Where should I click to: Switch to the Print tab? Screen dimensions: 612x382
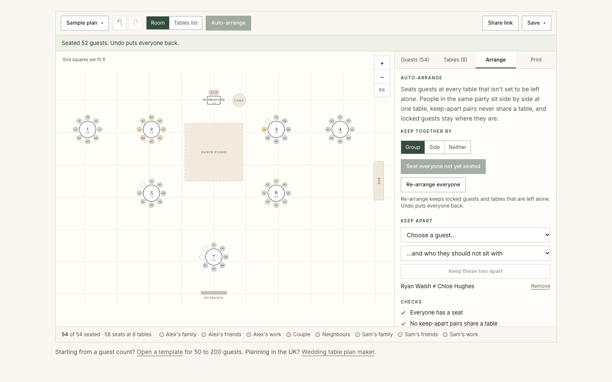click(536, 60)
